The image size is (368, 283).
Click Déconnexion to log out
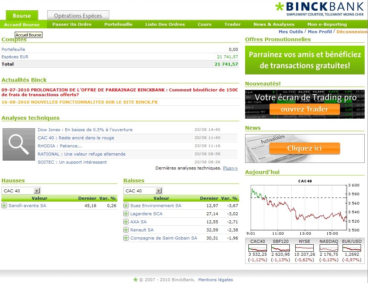point(352,32)
